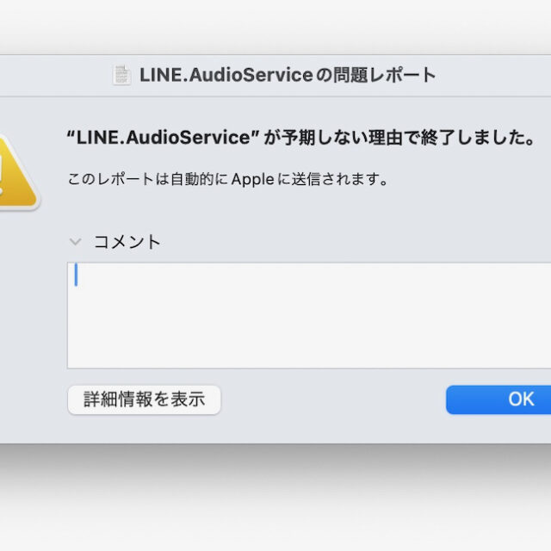
Task: Click the LINE.AudioServiceの問題レポート window title
Action: tap(288, 75)
